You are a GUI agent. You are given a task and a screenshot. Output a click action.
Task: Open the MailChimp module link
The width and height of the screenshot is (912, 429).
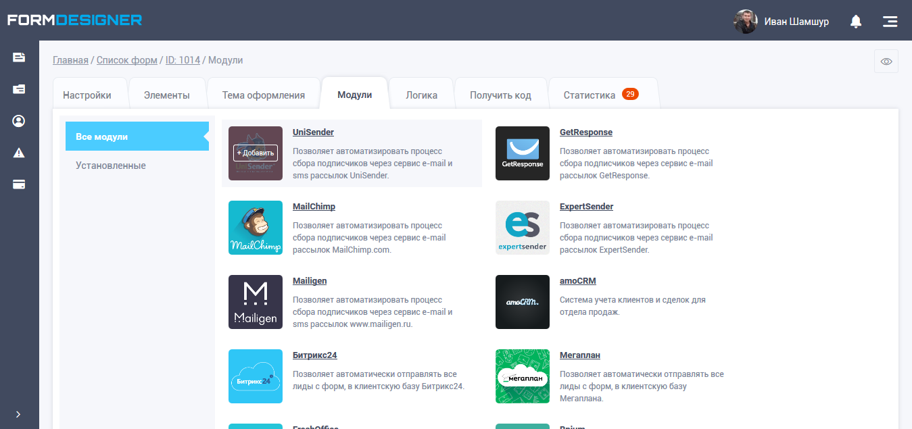[x=314, y=206]
